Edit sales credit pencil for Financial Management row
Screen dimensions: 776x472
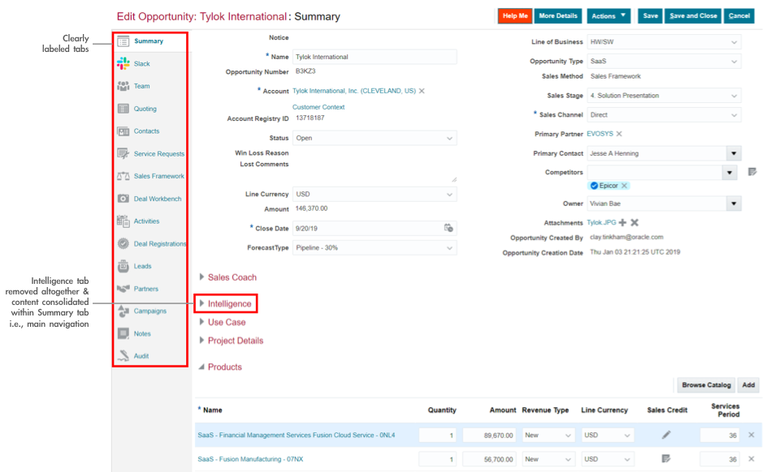pos(666,435)
